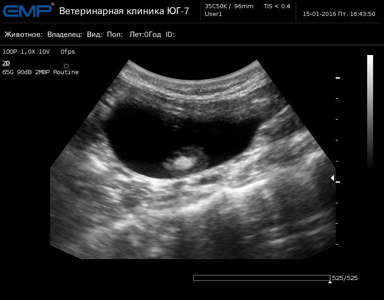Click the User1 operator label
Viewport: 384px width, 300px height.
click(213, 14)
